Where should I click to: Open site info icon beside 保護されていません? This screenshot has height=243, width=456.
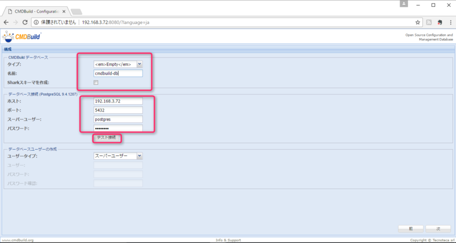36,22
